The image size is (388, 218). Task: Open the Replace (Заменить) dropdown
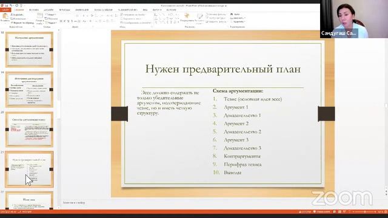point(238,18)
